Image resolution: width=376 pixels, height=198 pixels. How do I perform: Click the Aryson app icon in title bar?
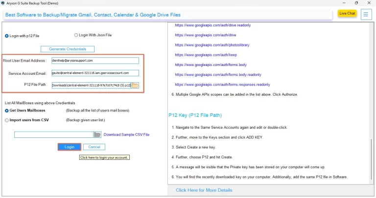pyautogui.click(x=2, y=3)
